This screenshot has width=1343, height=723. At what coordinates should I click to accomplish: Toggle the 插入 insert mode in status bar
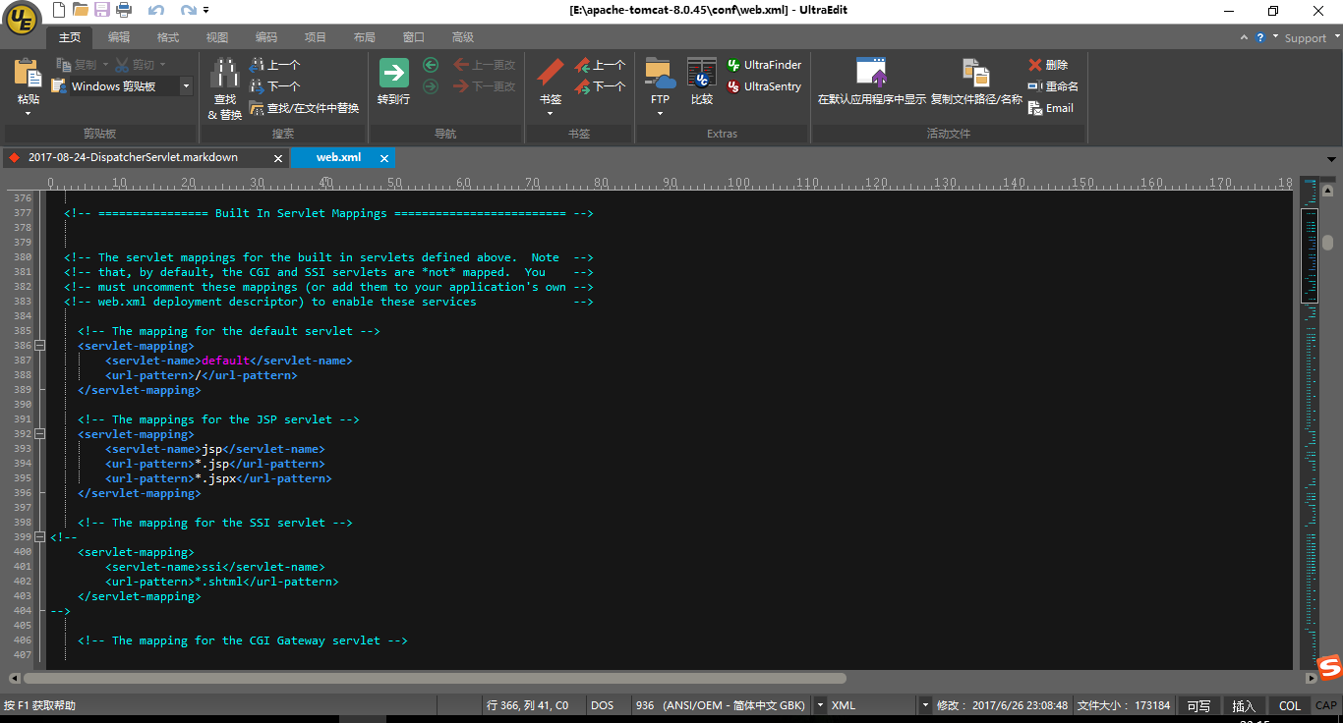tap(1244, 705)
